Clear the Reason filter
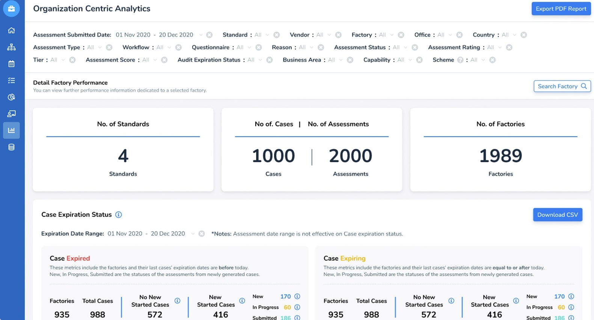This screenshot has width=594, height=320. click(x=321, y=47)
